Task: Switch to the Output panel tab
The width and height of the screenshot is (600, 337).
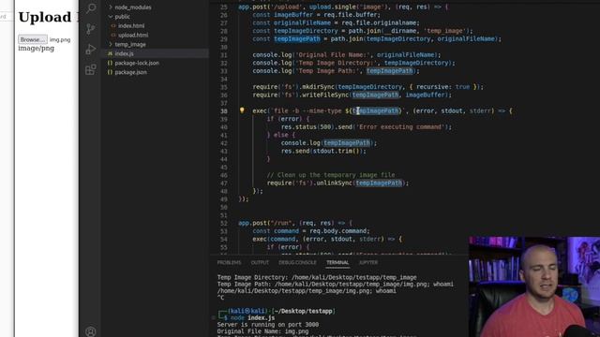Action: [x=260, y=262]
